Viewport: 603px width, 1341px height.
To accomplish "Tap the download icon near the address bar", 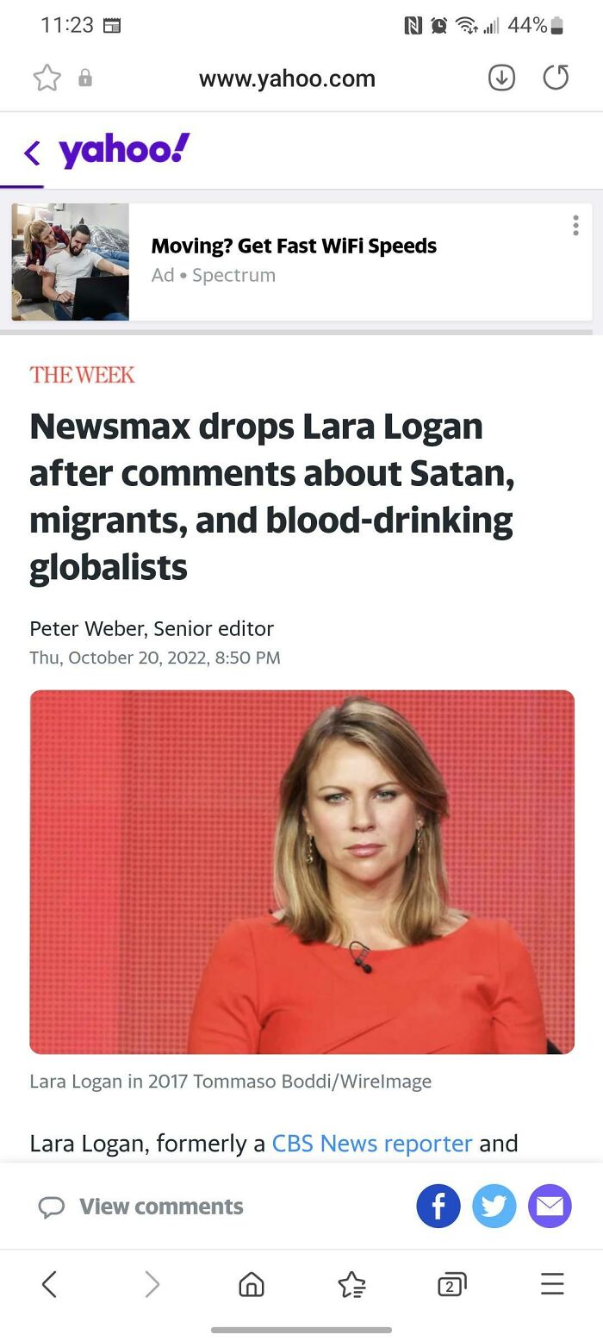I will pyautogui.click(x=500, y=78).
